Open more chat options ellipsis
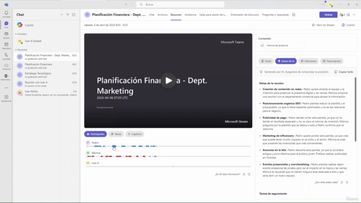 click(x=61, y=15)
